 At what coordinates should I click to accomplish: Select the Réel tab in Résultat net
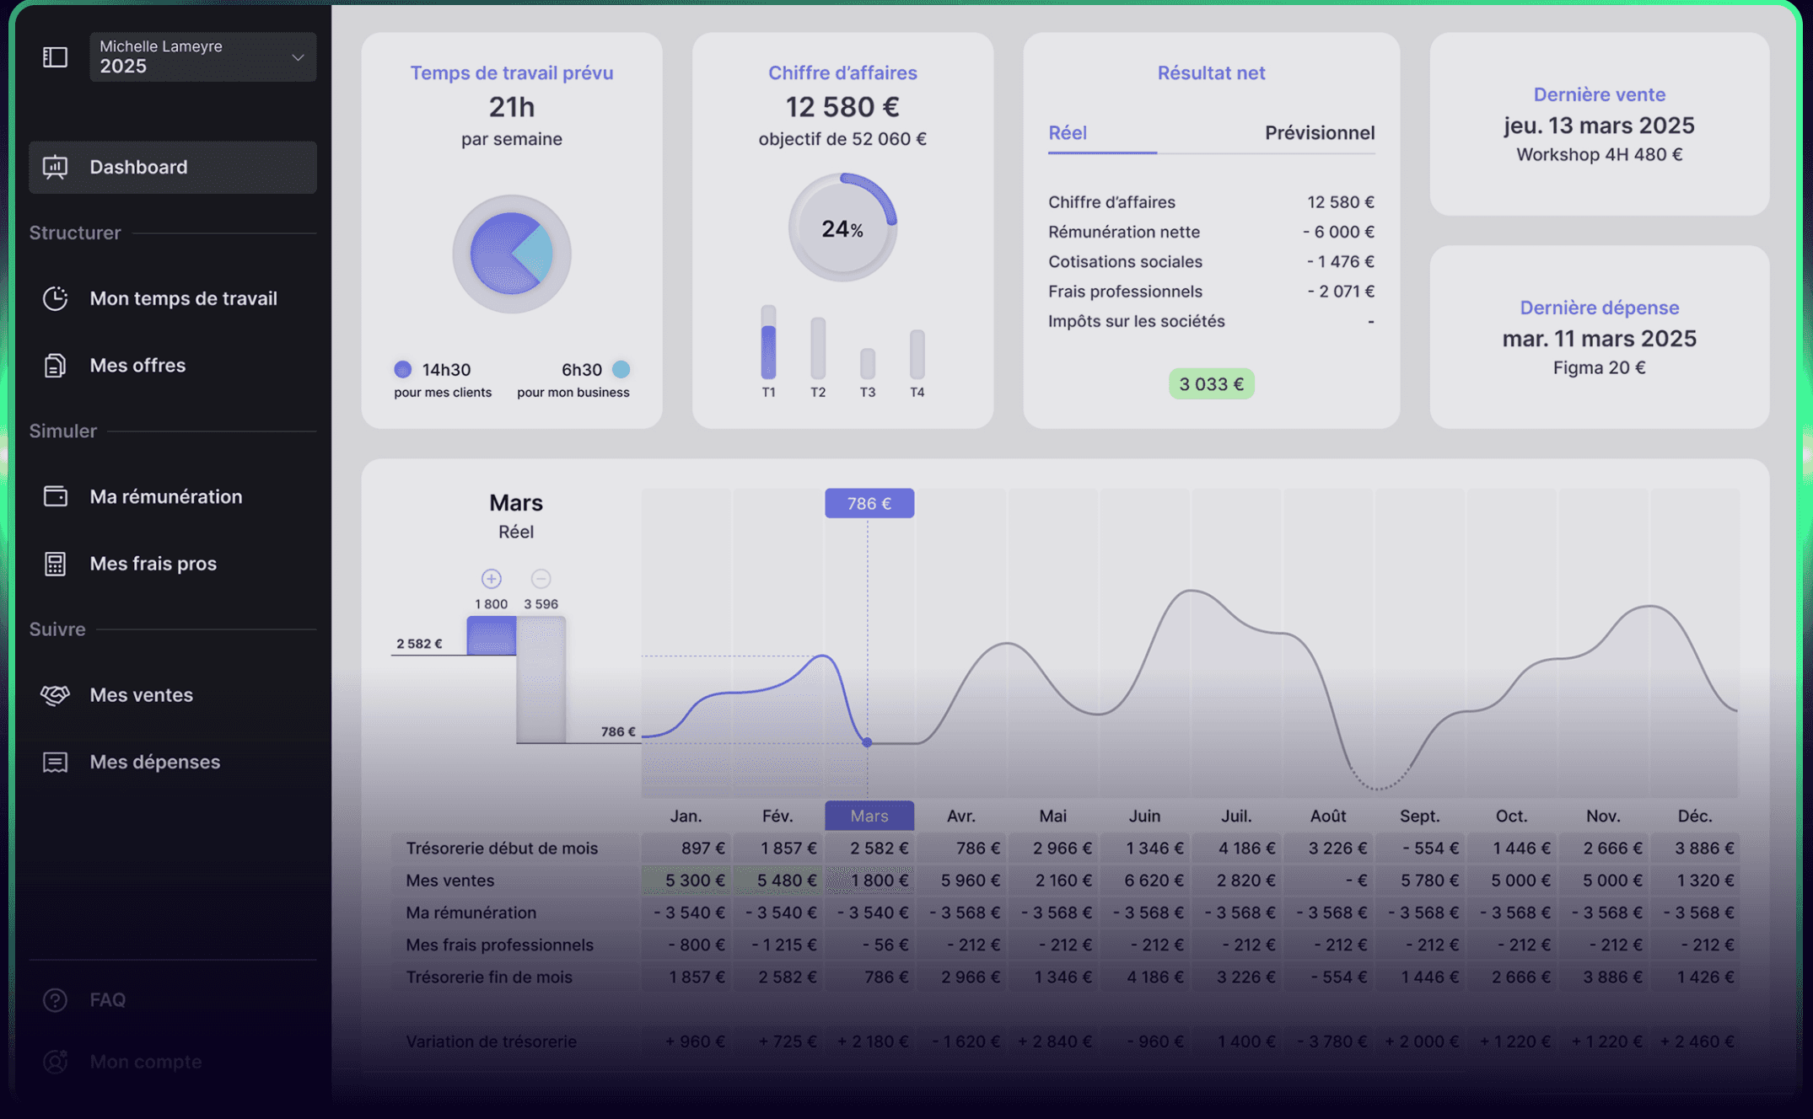(1067, 133)
